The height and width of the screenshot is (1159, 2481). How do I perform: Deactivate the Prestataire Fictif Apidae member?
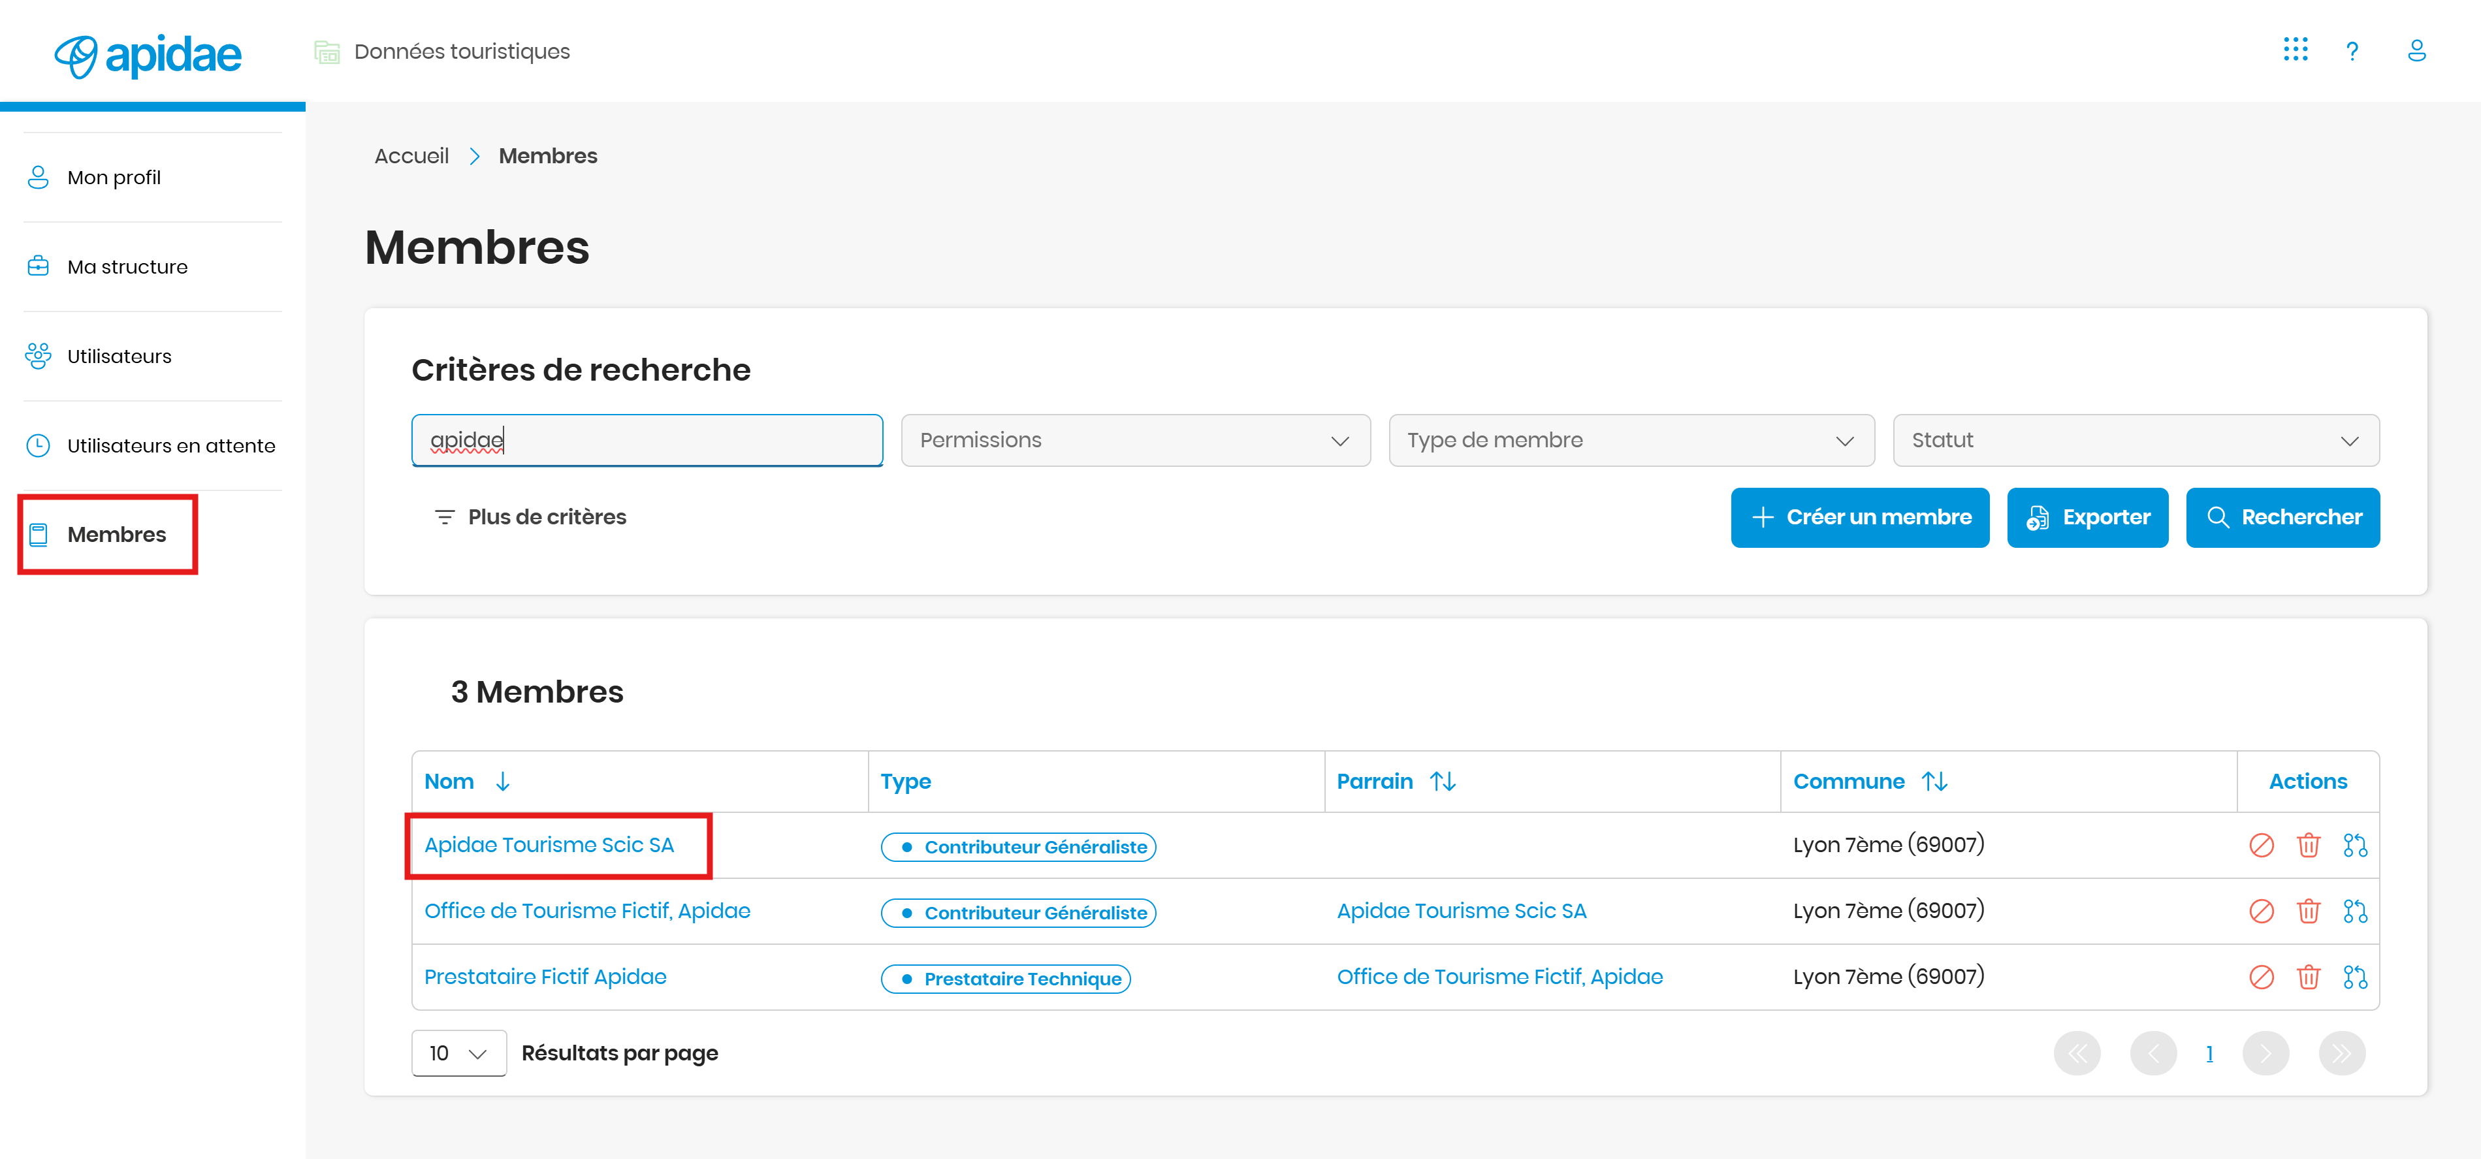(2262, 977)
